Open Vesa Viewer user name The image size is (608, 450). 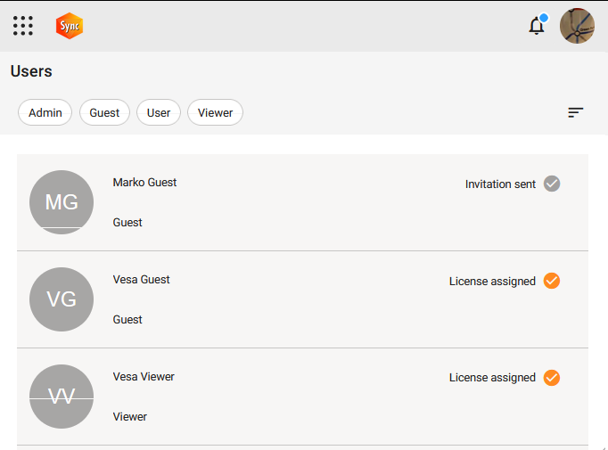[144, 377]
